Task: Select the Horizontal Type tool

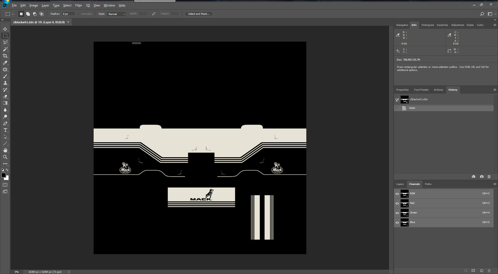Action: click(5, 130)
